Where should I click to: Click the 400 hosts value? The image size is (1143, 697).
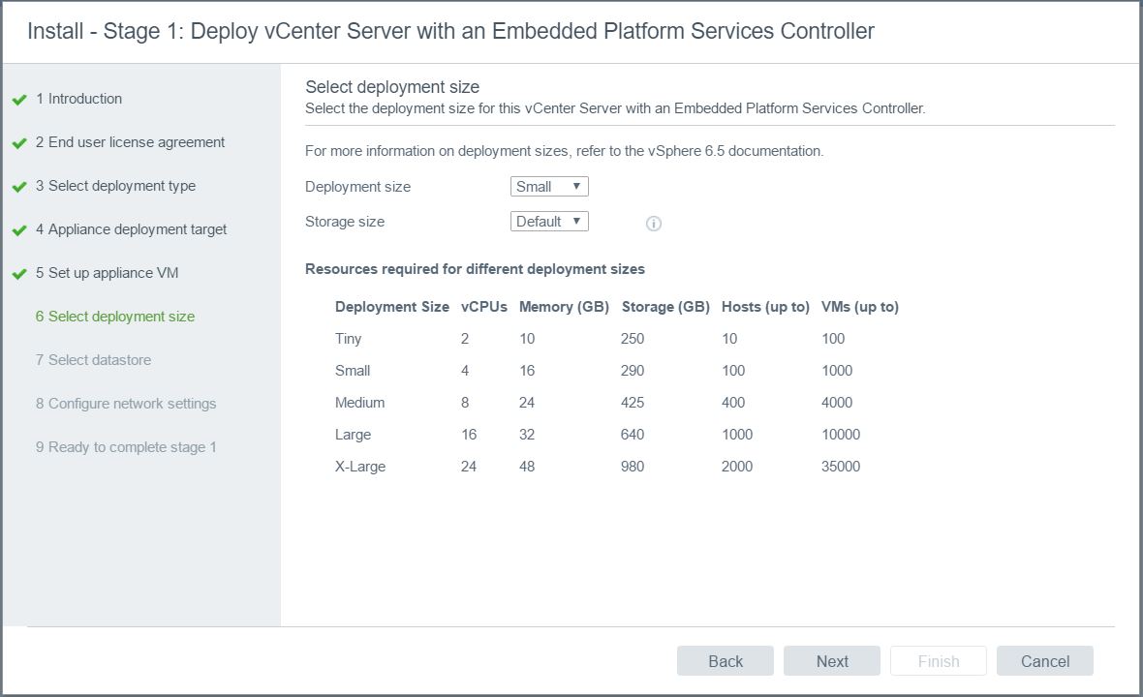(x=733, y=403)
